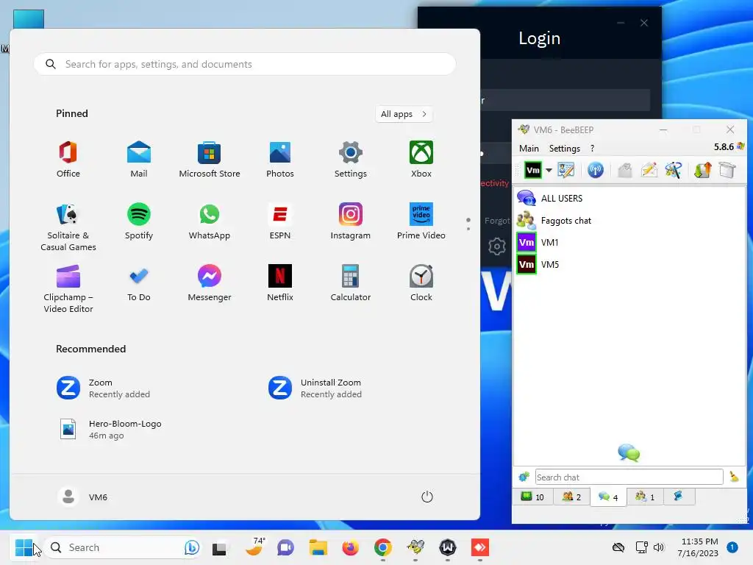Open the ESPN app
This screenshot has width=753, height=565.
coord(280,222)
